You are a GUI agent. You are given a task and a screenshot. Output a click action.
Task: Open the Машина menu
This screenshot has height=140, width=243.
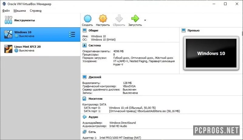click(20, 11)
